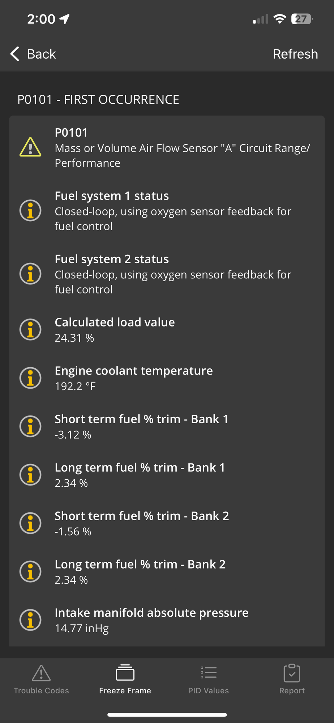334x723 pixels.
Task: Tap info icon next to Calculated load value
Action: 30,330
